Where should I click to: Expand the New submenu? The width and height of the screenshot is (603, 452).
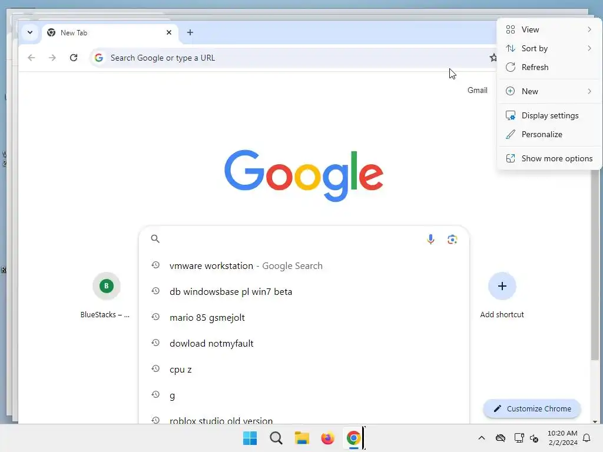(x=549, y=91)
